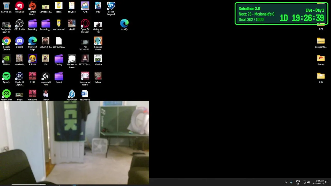
Task: Launch the Spotify desktop shortcut
Action: (6, 78)
